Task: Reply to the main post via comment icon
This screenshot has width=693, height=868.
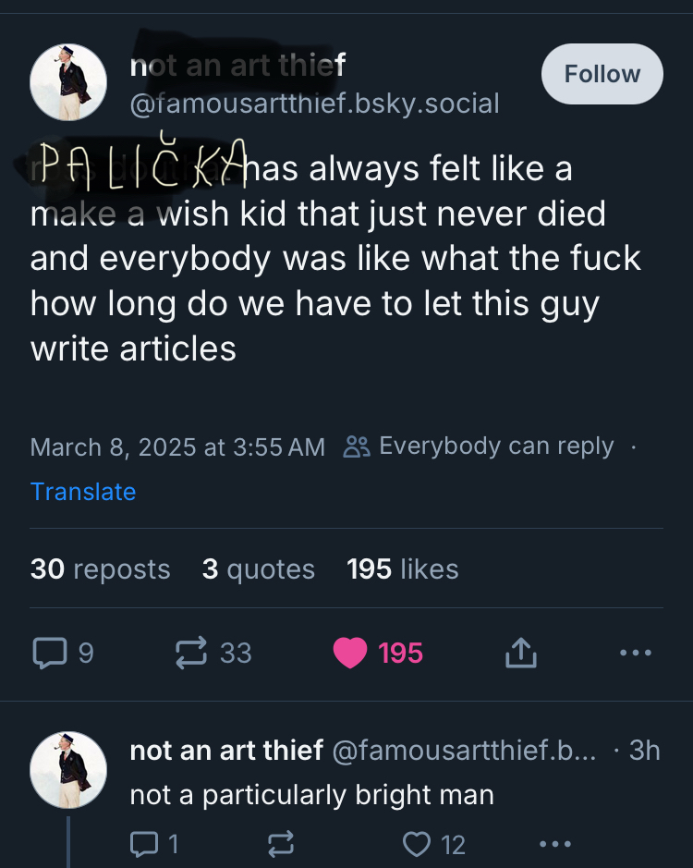Action: click(x=48, y=654)
